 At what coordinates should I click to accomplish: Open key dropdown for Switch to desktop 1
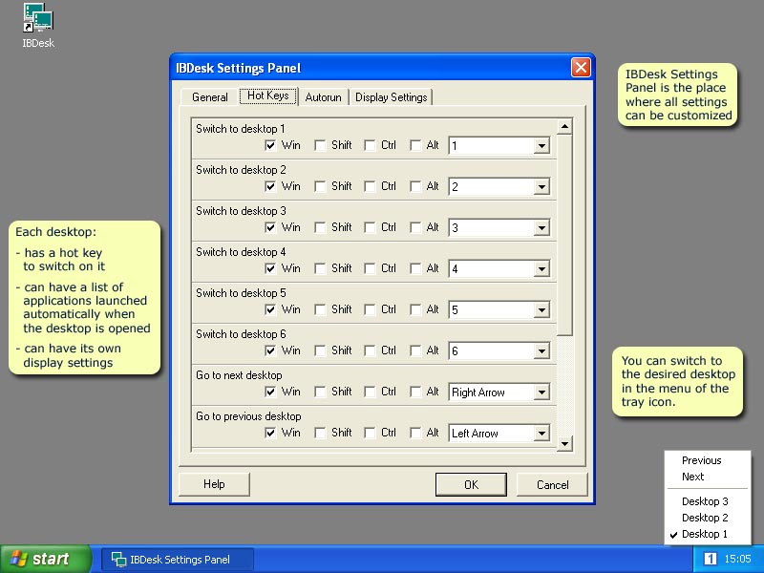tap(541, 146)
